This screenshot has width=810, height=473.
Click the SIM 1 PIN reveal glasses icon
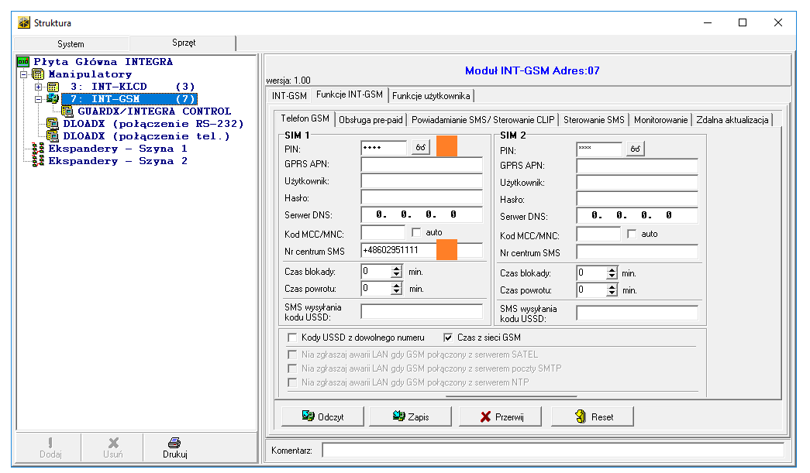tap(421, 149)
